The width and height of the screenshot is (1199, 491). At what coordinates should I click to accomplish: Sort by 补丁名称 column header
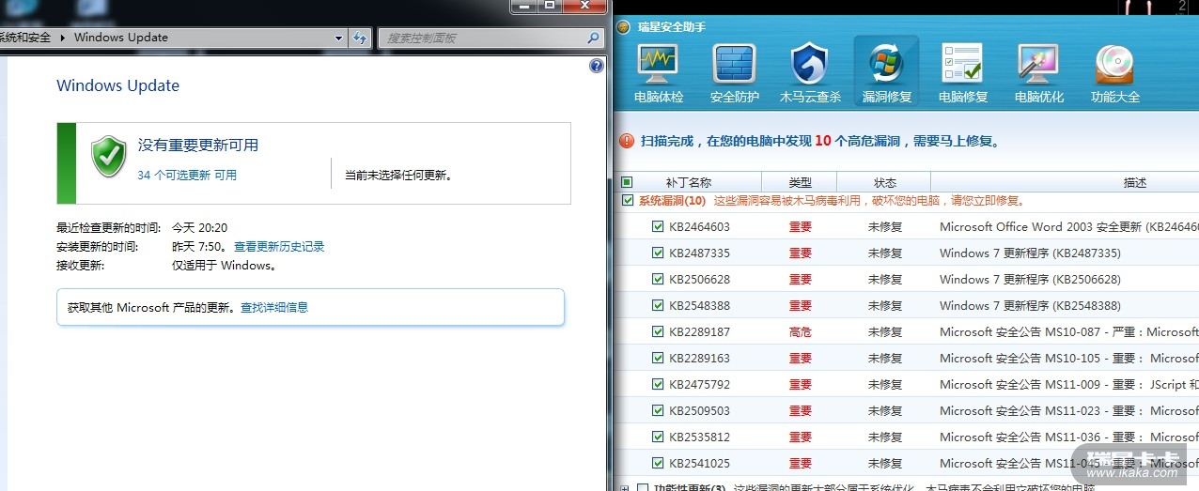pyautogui.click(x=689, y=182)
